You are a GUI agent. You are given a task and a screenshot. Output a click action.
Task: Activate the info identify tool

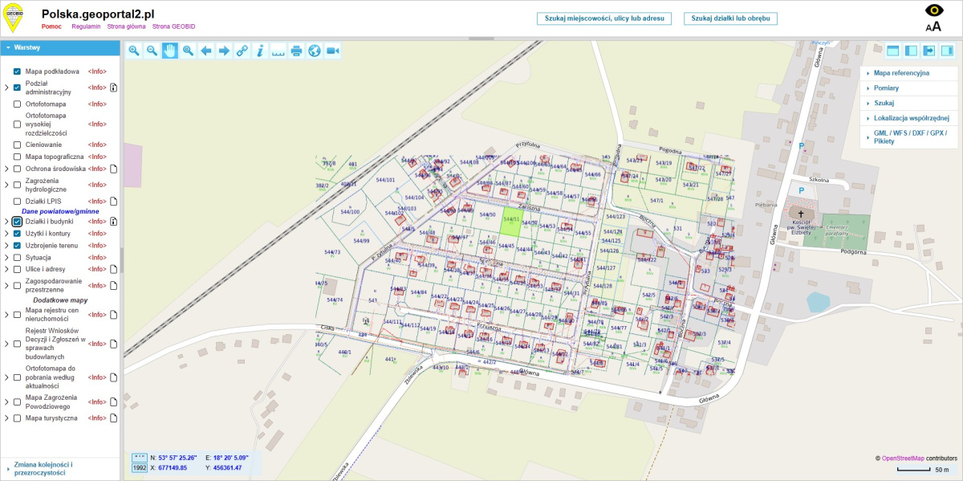tap(260, 51)
